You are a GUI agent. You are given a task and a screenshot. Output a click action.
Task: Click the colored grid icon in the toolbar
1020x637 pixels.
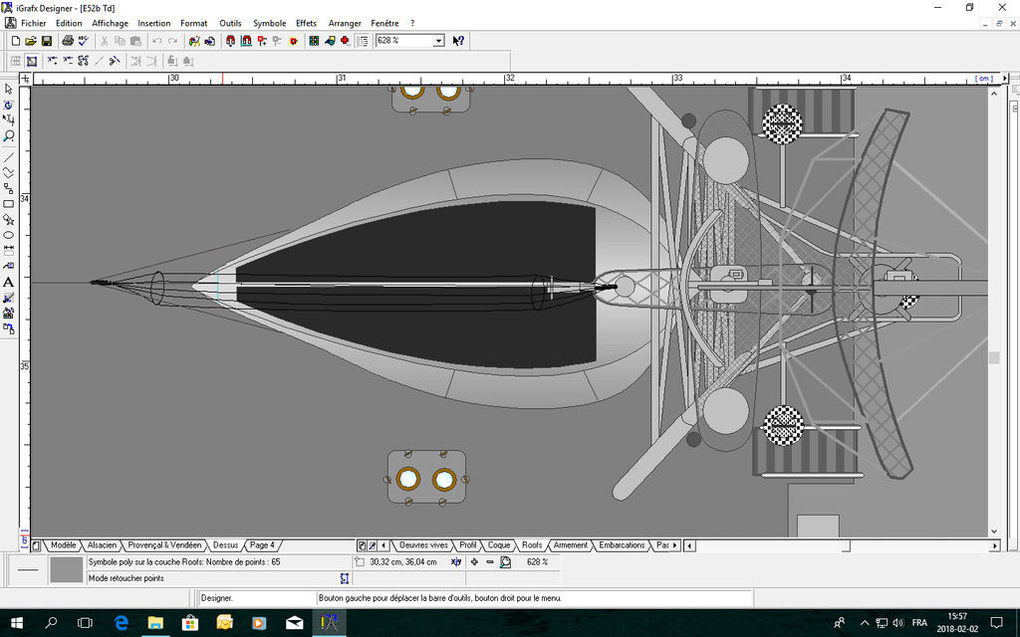pyautogui.click(x=314, y=41)
